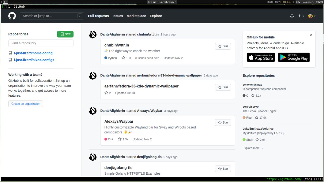
Task: Click 2.9k stars on voidrice
Action: pos(260,140)
